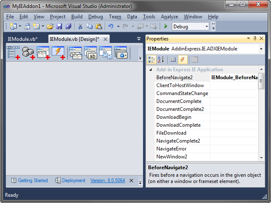The height and width of the screenshot is (203, 271).
Task: Switch Properties to Categorized view
Action: point(151,60)
